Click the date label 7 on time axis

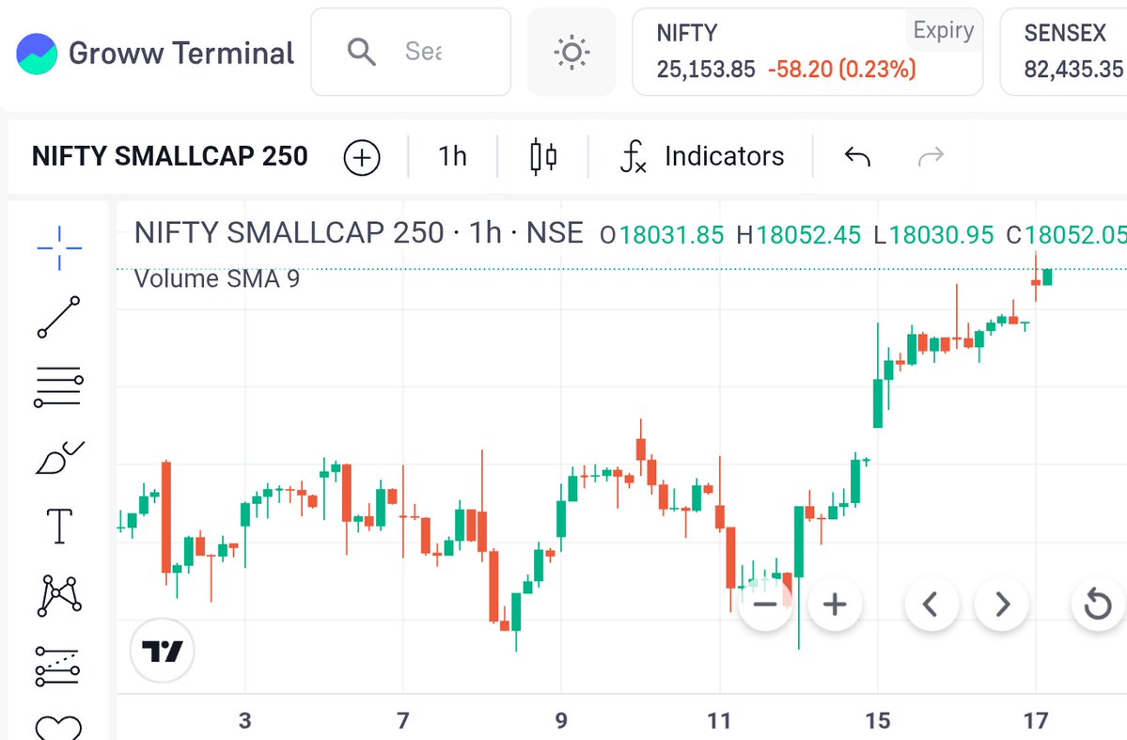point(403,720)
